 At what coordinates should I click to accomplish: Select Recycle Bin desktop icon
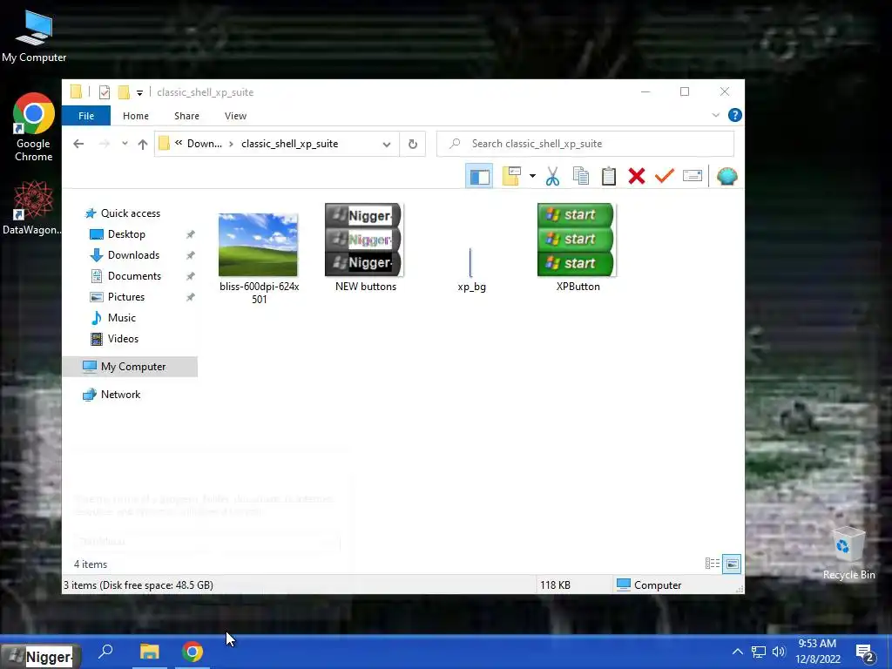(x=848, y=554)
